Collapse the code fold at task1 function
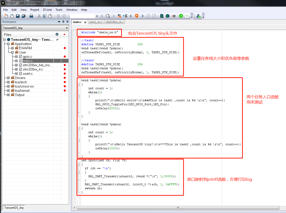Screen dimensions: 286x213 click(79, 84)
